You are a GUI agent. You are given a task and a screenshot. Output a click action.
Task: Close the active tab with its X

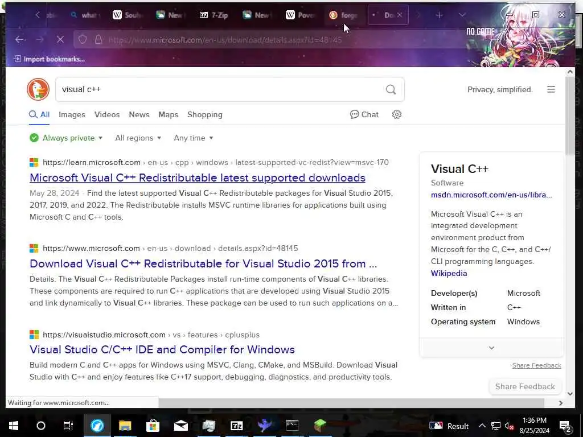(399, 15)
